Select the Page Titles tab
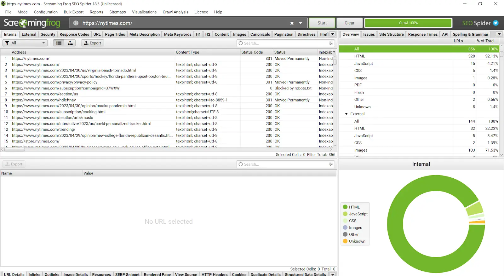The width and height of the screenshot is (504, 276). 115,34
